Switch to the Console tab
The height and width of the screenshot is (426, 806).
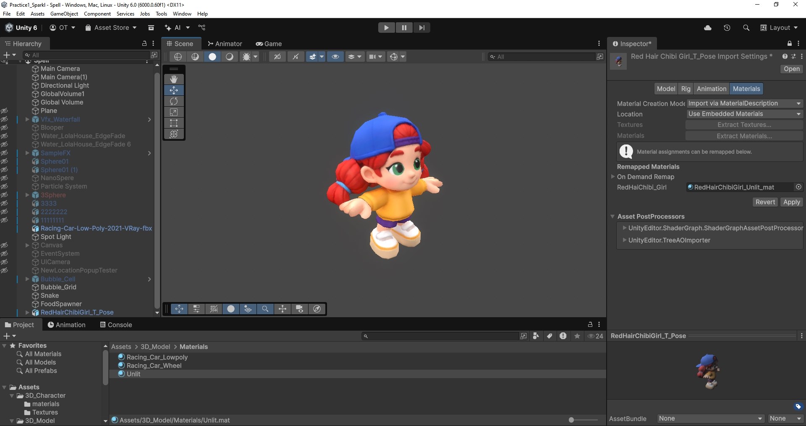[x=116, y=325]
